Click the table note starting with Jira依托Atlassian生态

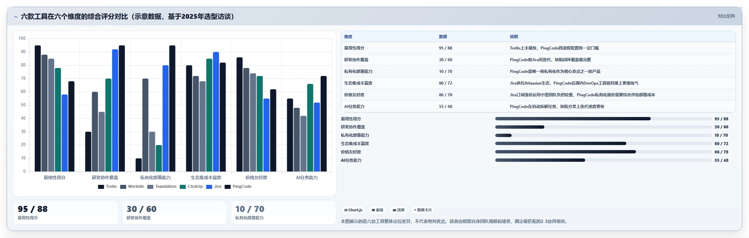574,83
